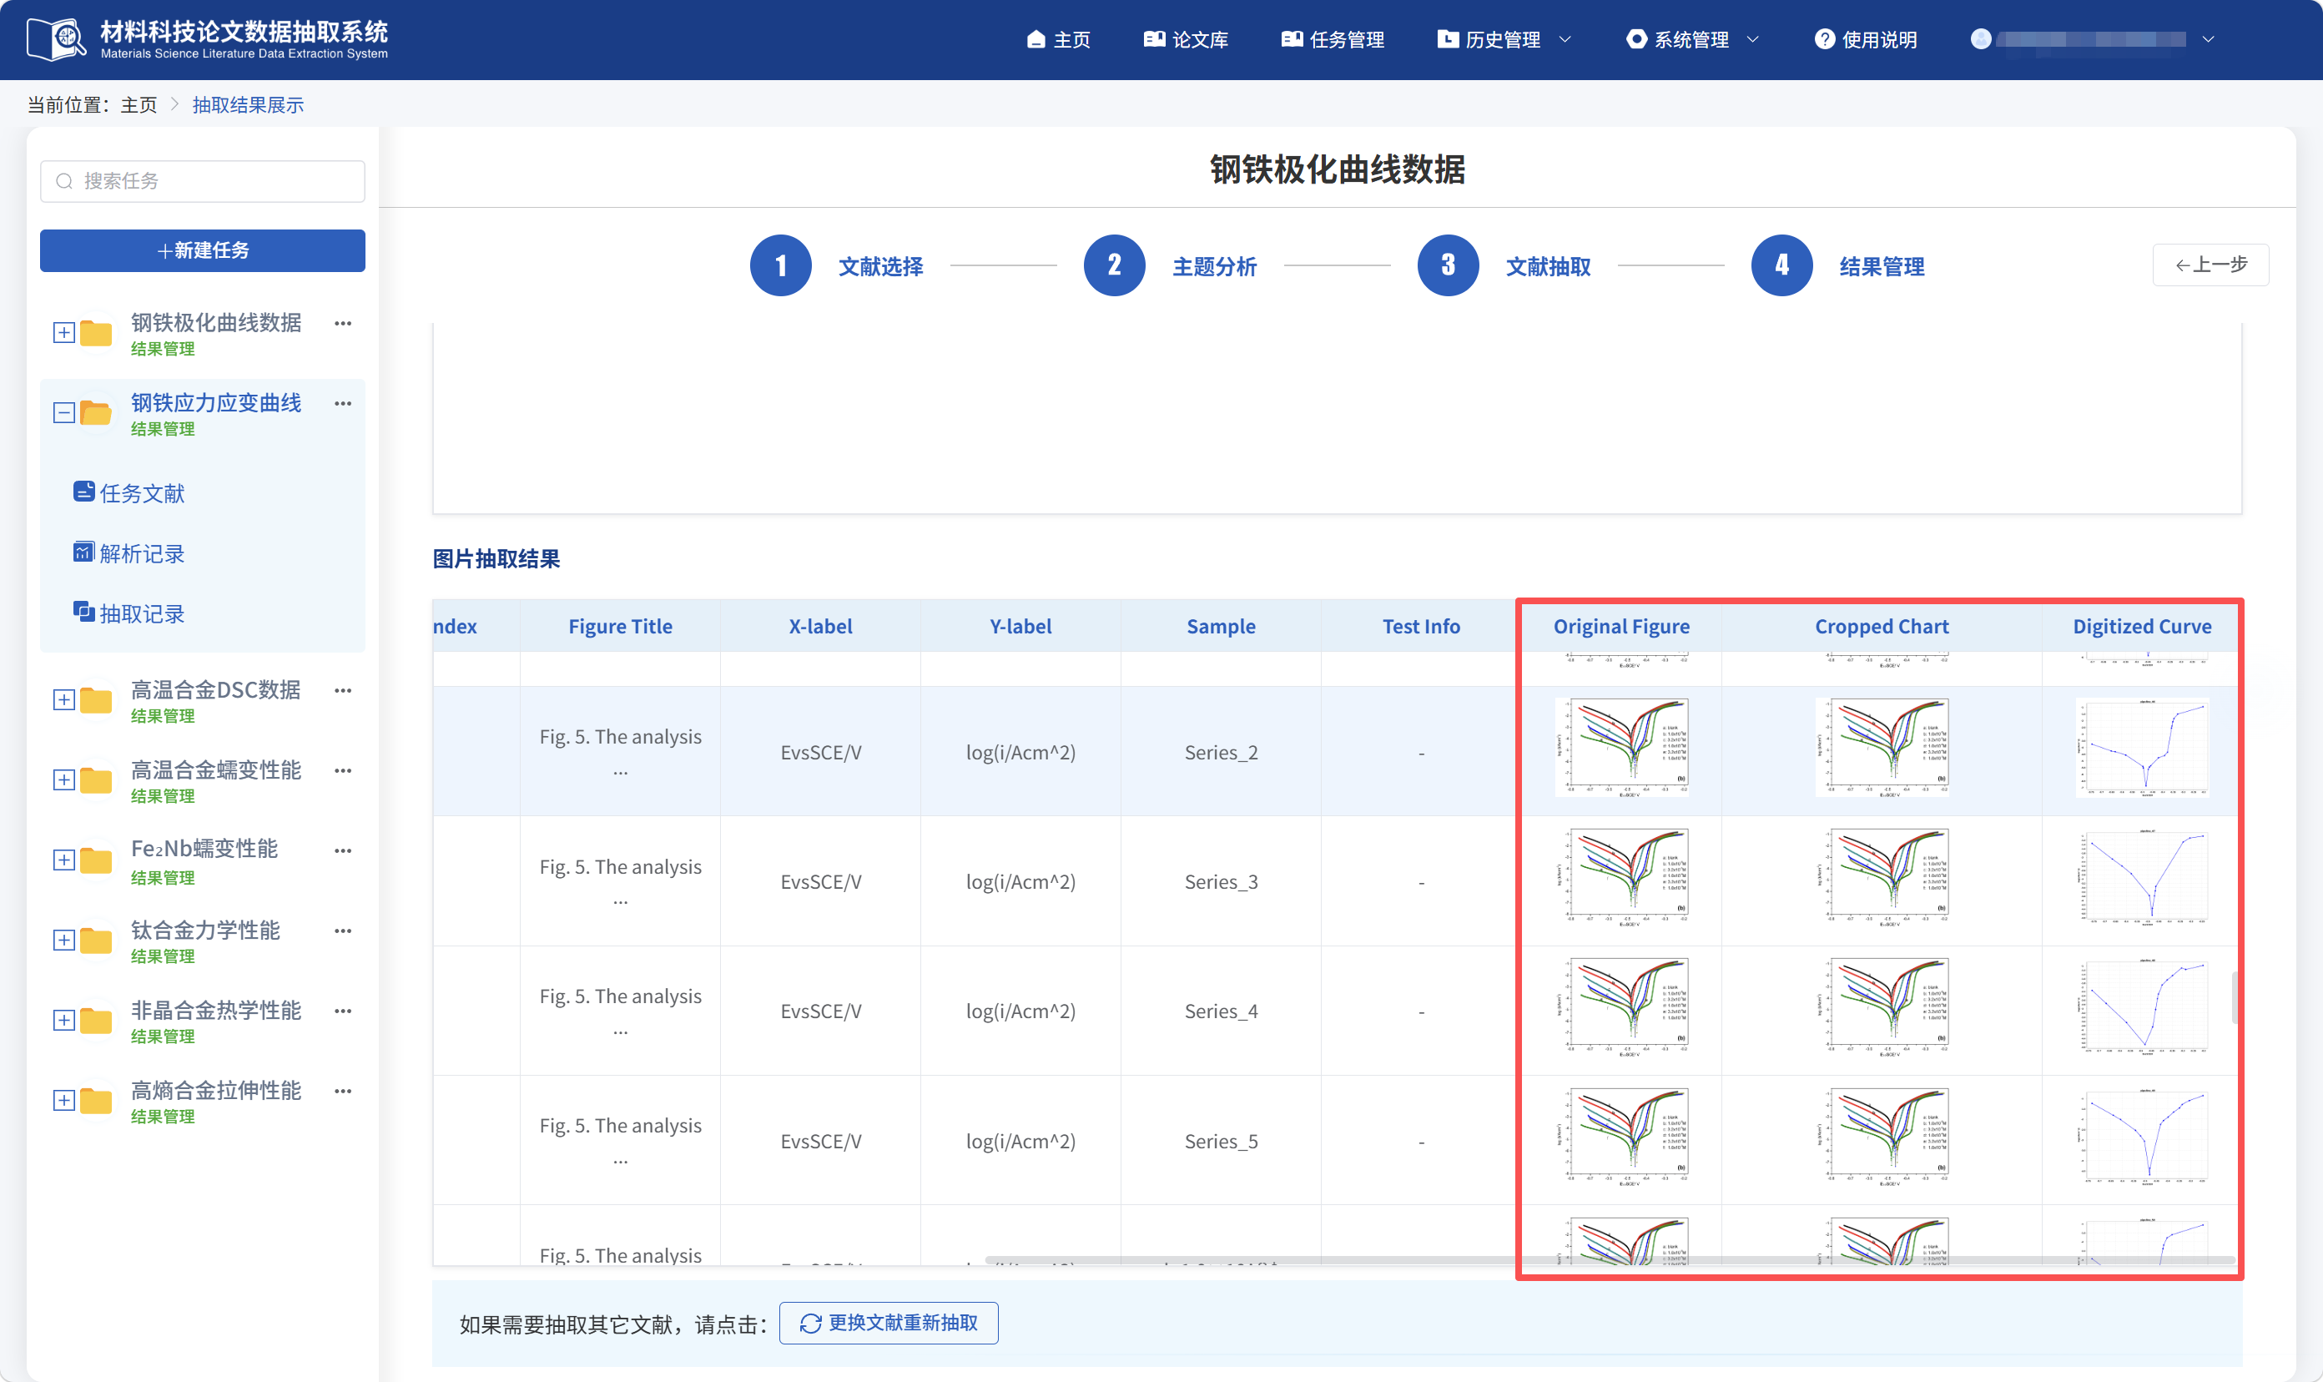Click the 抽取记录 icon
Image resolution: width=2323 pixels, height=1382 pixels.
(83, 611)
